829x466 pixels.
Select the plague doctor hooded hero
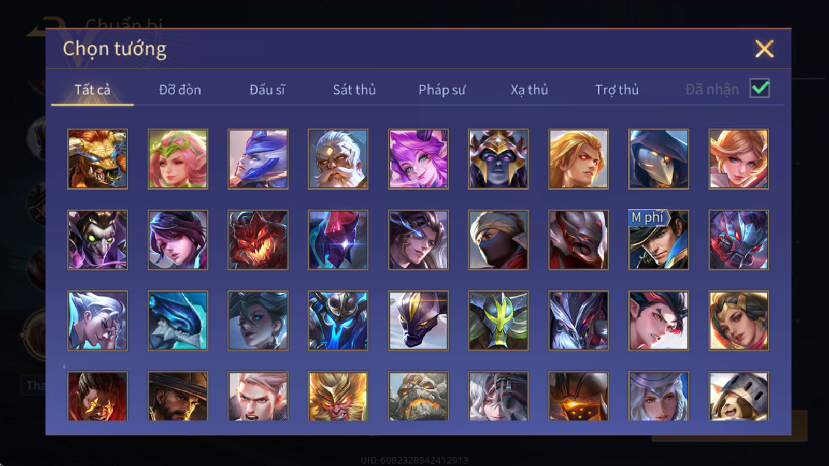pyautogui.click(x=659, y=159)
